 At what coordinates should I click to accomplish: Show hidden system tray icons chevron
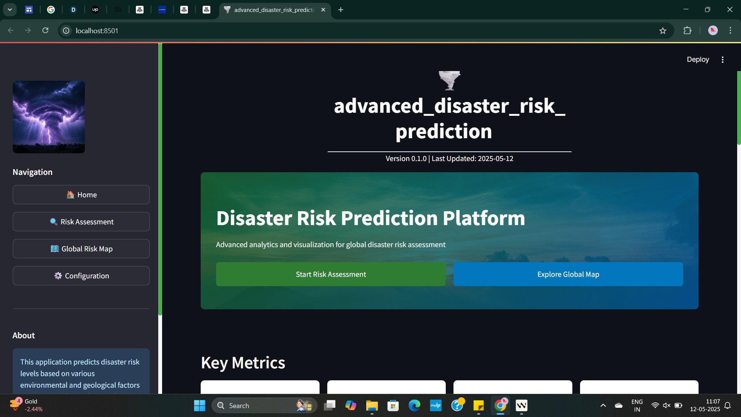pyautogui.click(x=603, y=405)
